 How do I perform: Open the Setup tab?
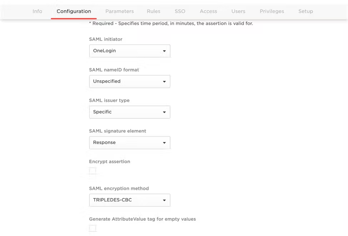pos(305,11)
